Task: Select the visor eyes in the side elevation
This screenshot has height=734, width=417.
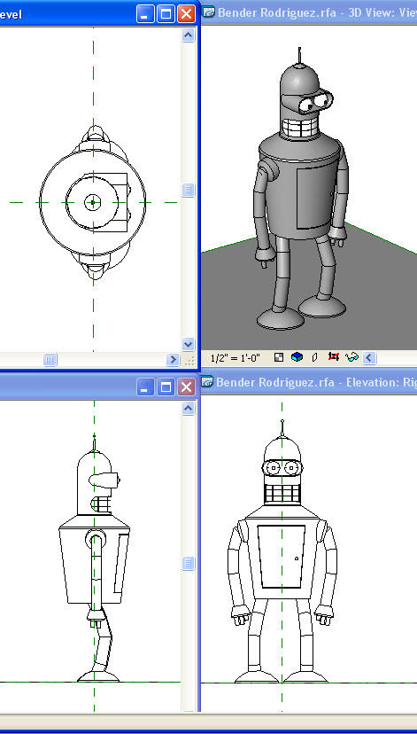Action: pos(104,480)
